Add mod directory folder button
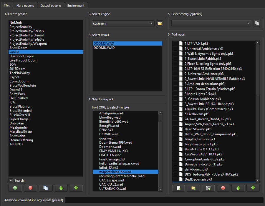The width and height of the screenshot is (265, 206). coord(193,188)
